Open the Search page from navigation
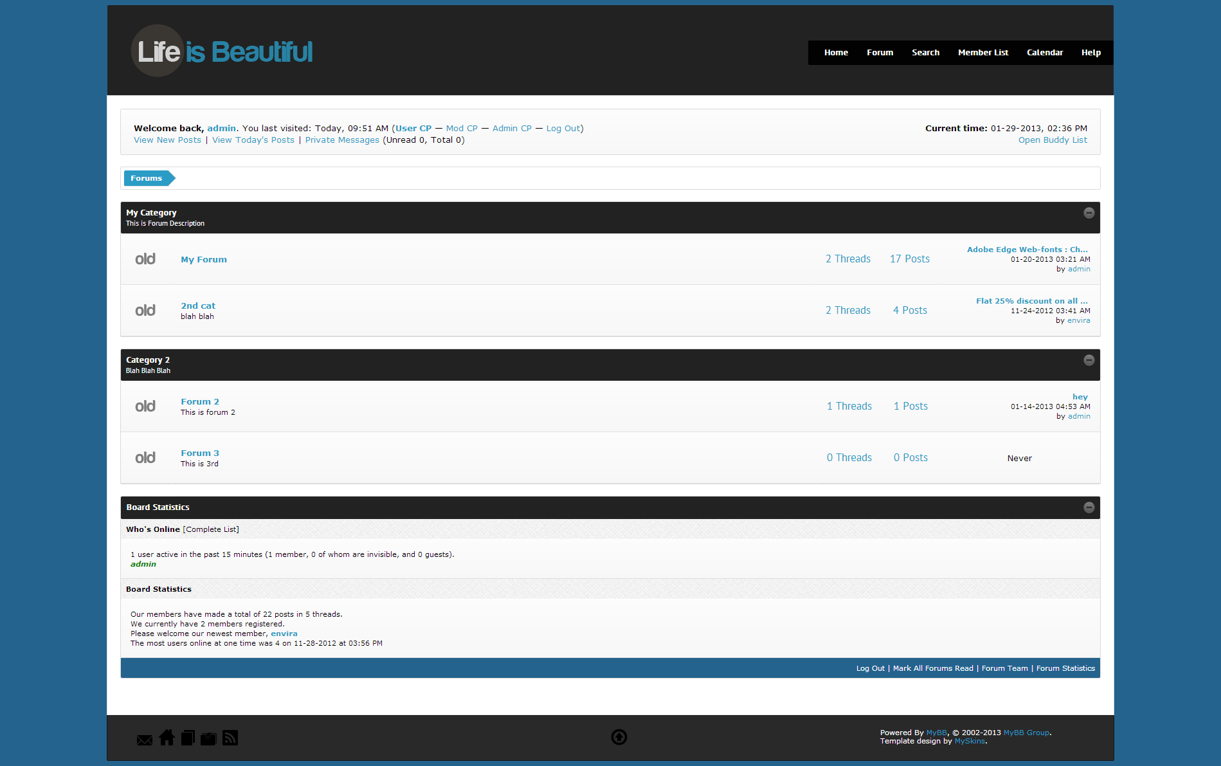 point(925,53)
